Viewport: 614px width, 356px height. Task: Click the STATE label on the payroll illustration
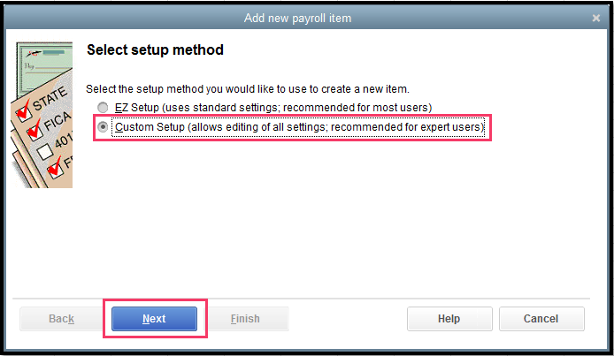pyautogui.click(x=50, y=99)
